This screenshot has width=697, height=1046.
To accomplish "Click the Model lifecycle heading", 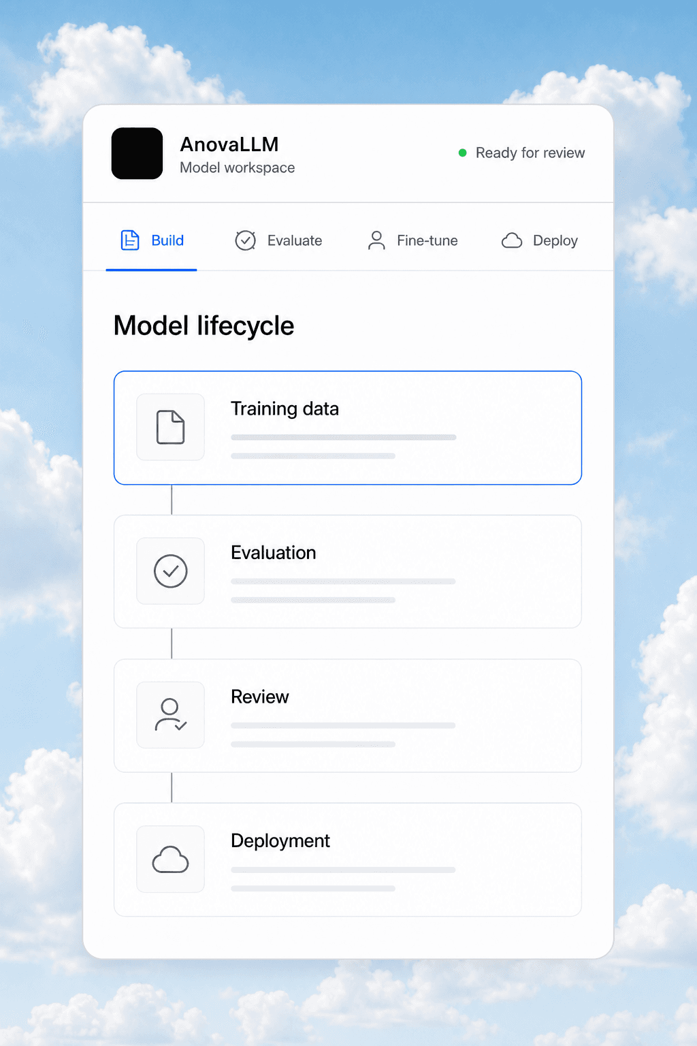I will (204, 326).
